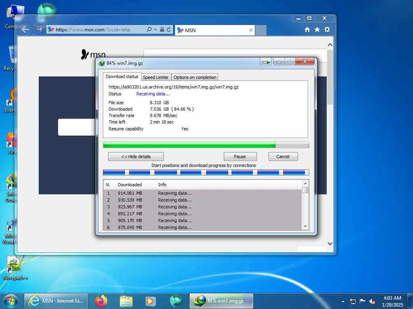This screenshot has height=309, width=413.
Task: Minimize the download progress dialog
Action: [x=279, y=62]
